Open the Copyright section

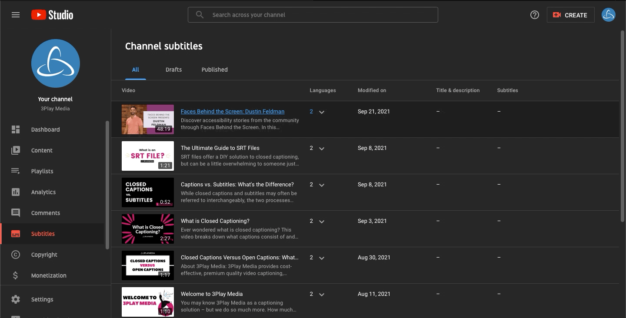point(44,255)
